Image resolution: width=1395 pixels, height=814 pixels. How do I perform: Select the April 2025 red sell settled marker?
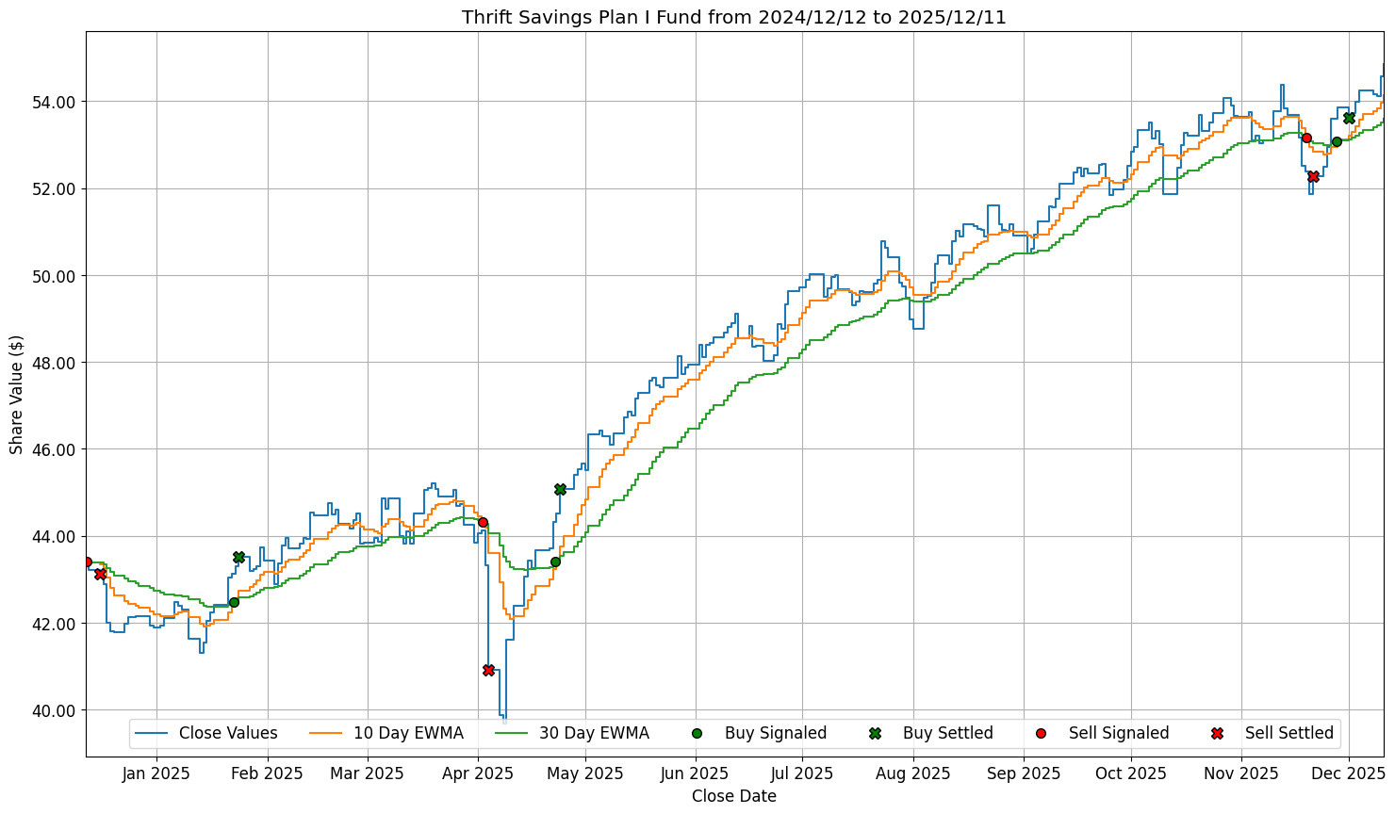click(488, 670)
